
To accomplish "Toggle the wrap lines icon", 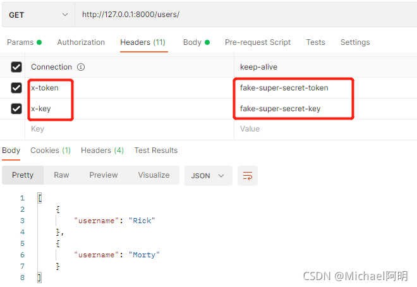I will [247, 176].
